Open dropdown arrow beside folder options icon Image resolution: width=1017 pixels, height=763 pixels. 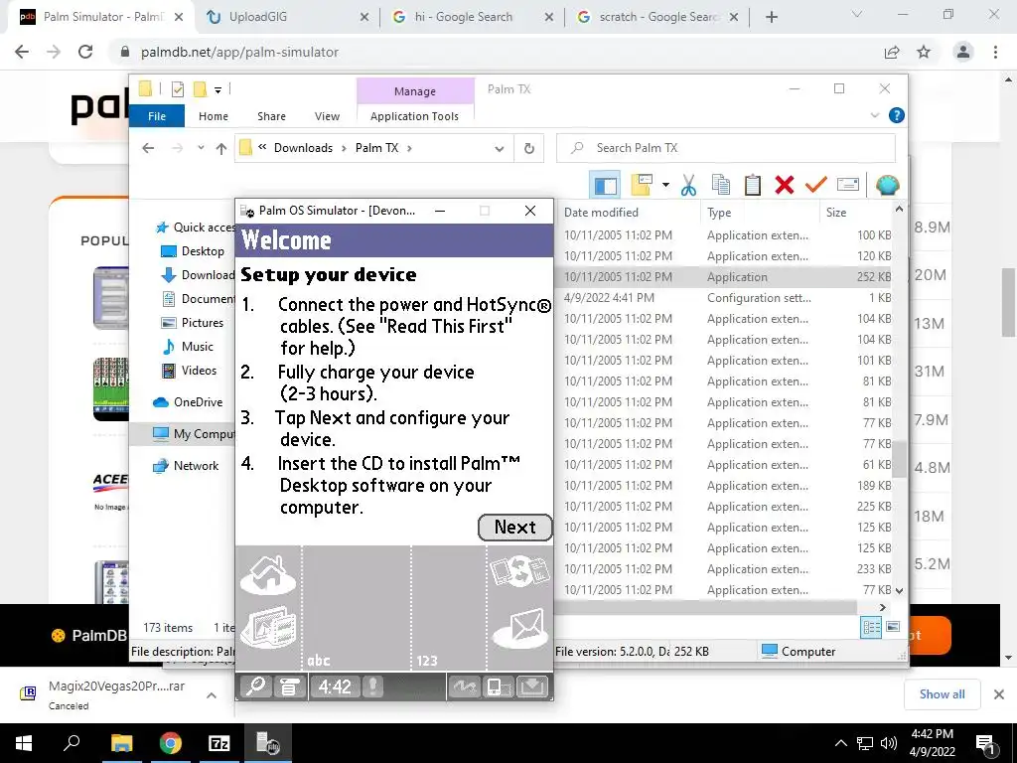point(665,185)
